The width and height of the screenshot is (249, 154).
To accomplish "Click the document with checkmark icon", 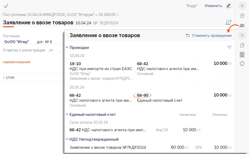I will (x=228, y=23).
